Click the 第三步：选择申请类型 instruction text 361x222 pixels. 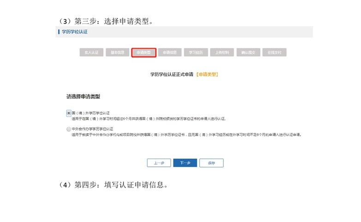[x=109, y=21]
